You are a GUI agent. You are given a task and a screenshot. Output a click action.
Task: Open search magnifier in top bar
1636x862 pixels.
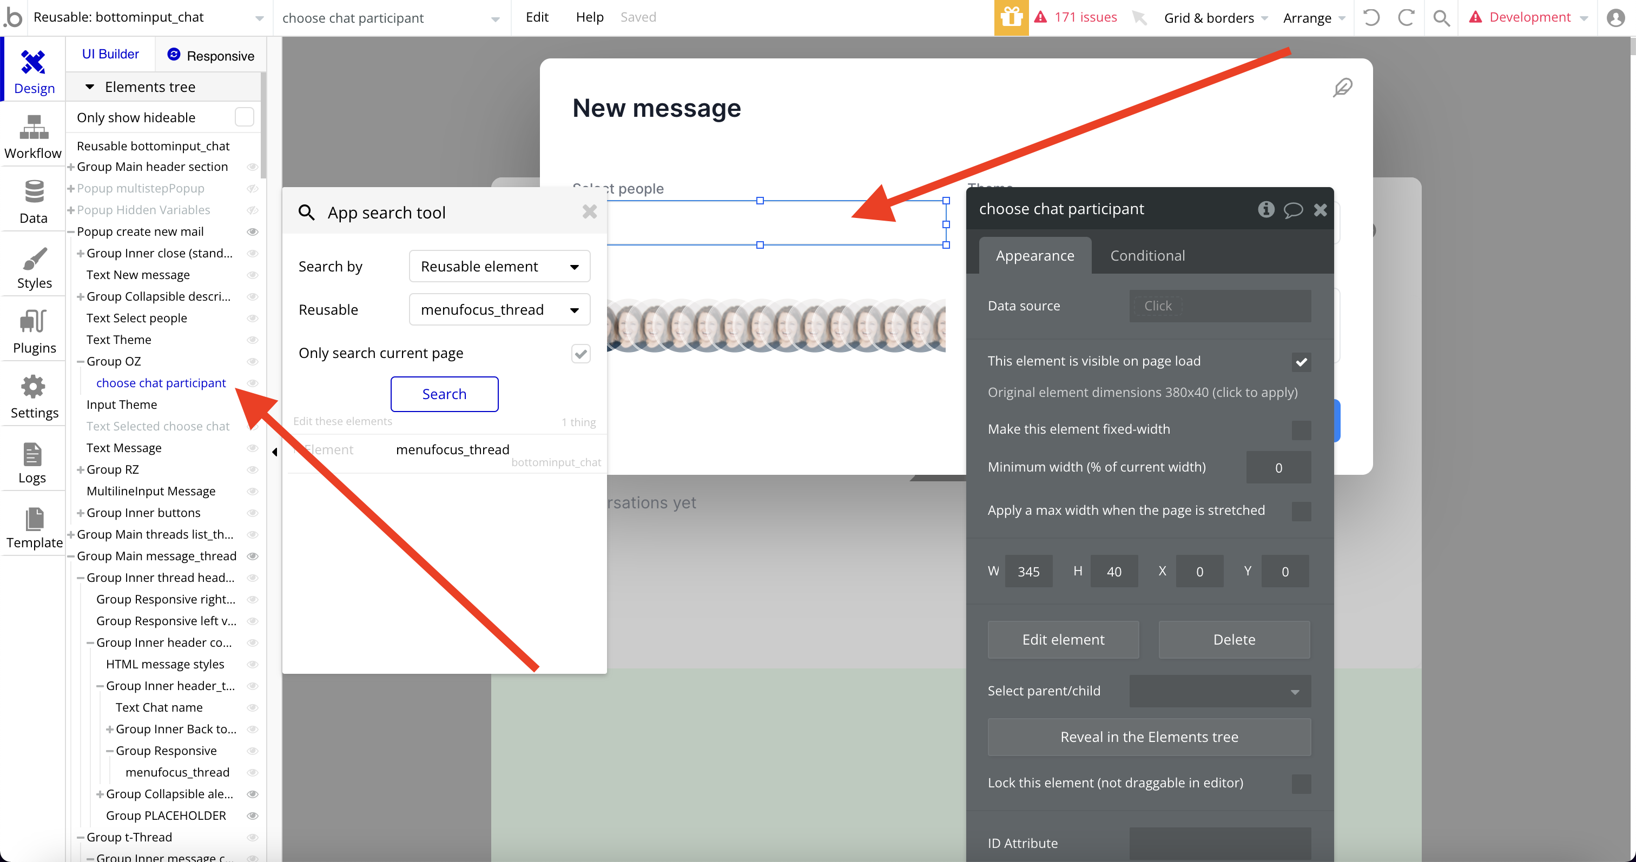pyautogui.click(x=1441, y=17)
